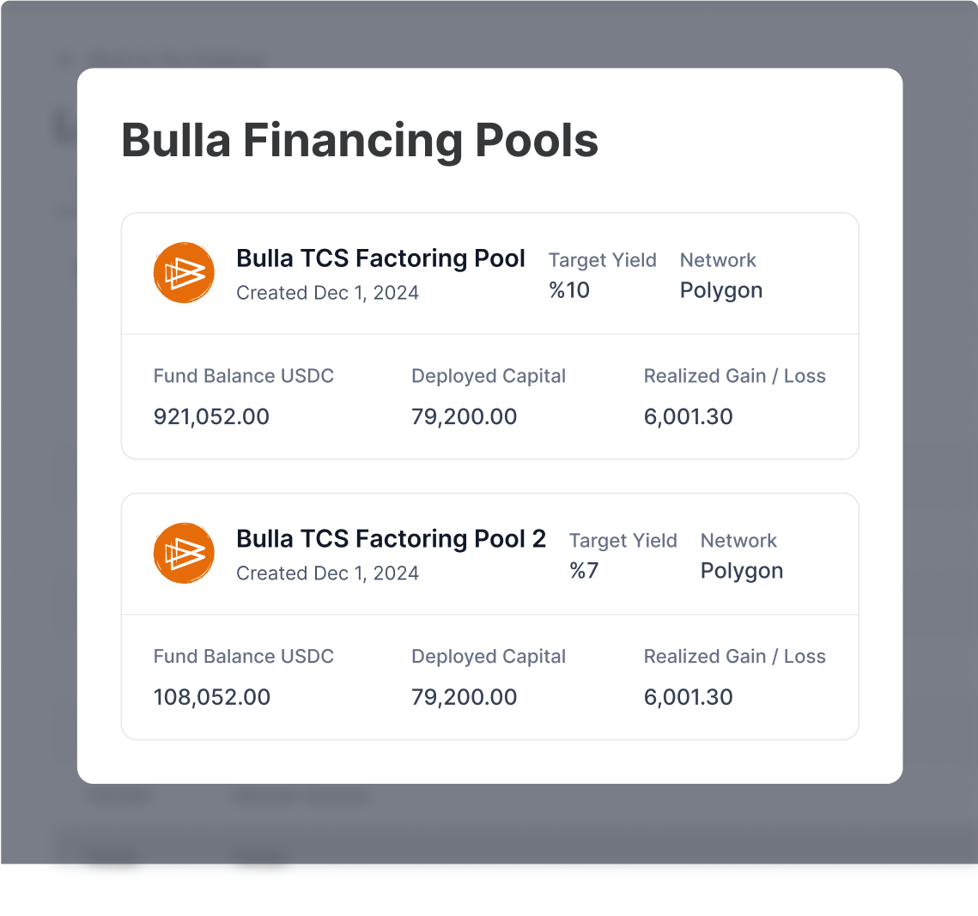Click the Bulla Financing Pools heading
978x916 pixels.
[360, 140]
